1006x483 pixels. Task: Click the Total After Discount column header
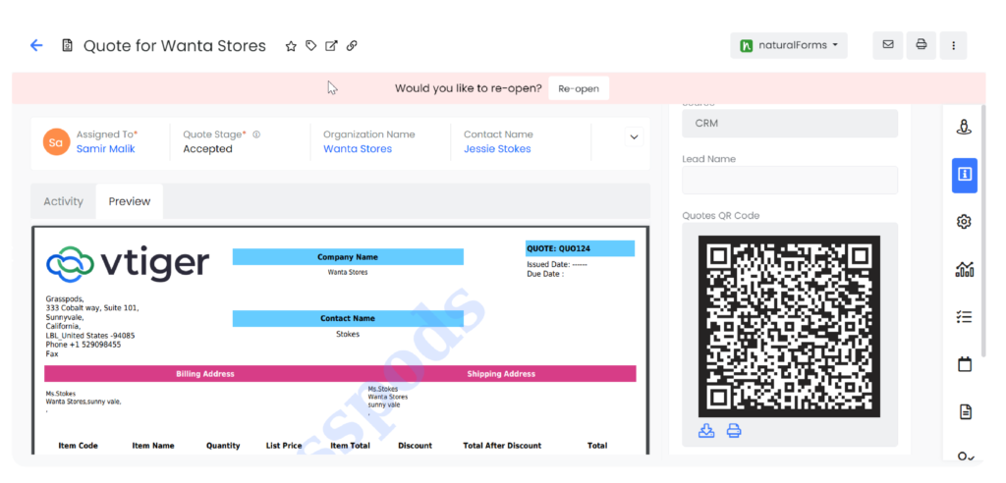(x=502, y=446)
